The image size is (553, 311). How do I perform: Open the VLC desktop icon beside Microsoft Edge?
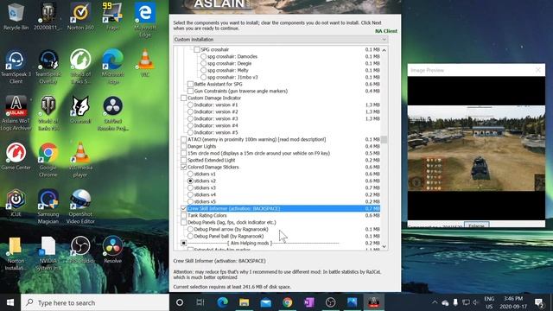click(x=145, y=63)
